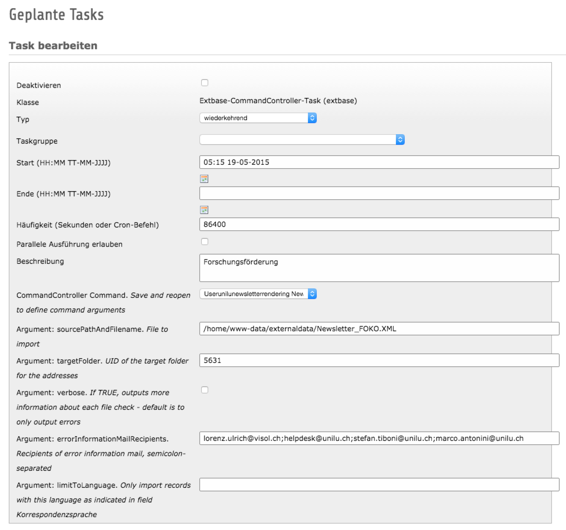Open the CommandController Command dropdown
The image size is (566, 530).
(x=258, y=294)
